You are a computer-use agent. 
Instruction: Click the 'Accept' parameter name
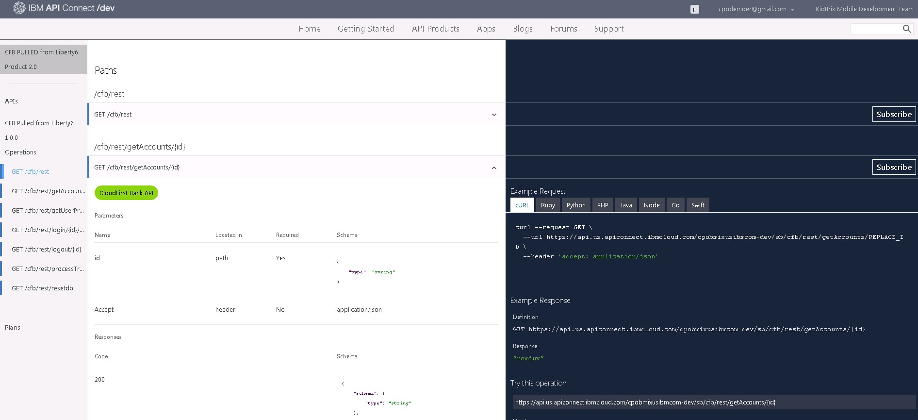click(x=104, y=310)
